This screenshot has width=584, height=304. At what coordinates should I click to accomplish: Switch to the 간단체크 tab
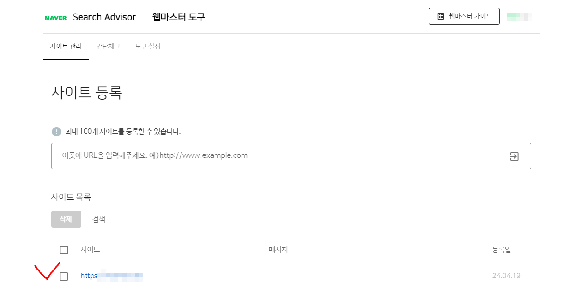point(108,46)
